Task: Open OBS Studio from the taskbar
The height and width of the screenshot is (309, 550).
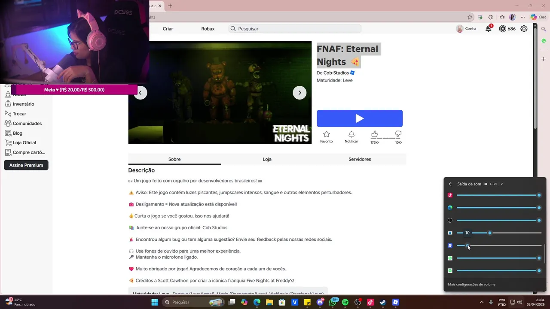Action: [357, 302]
